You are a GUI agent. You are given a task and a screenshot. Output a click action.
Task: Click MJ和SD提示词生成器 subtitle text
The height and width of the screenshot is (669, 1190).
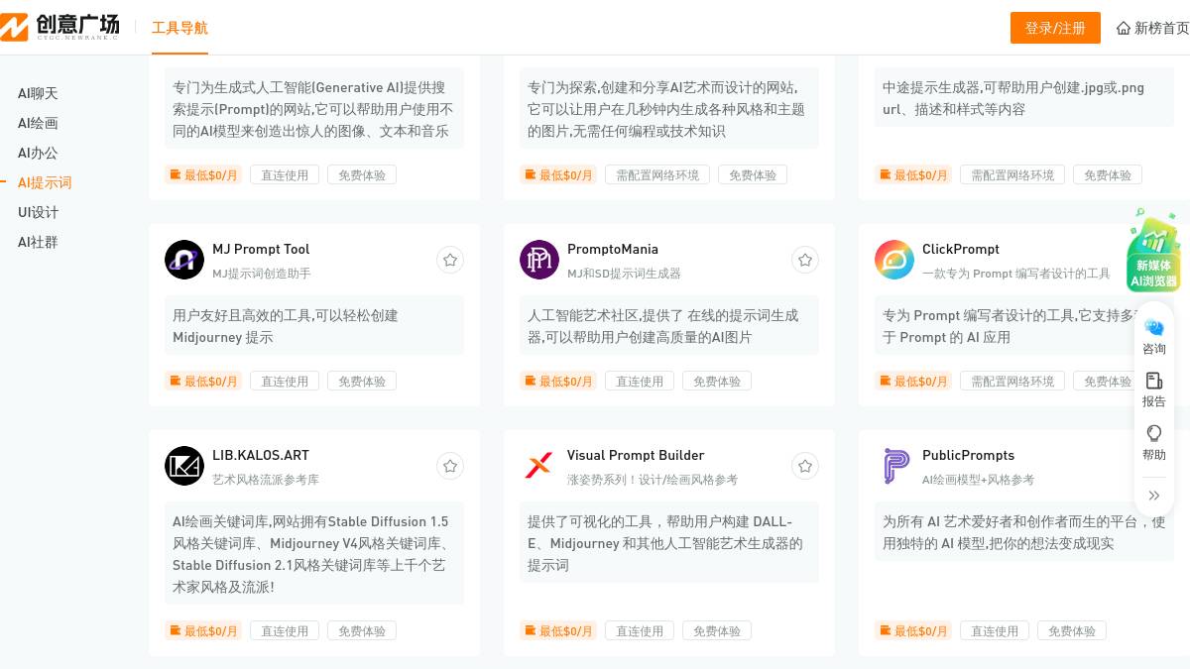tap(624, 273)
